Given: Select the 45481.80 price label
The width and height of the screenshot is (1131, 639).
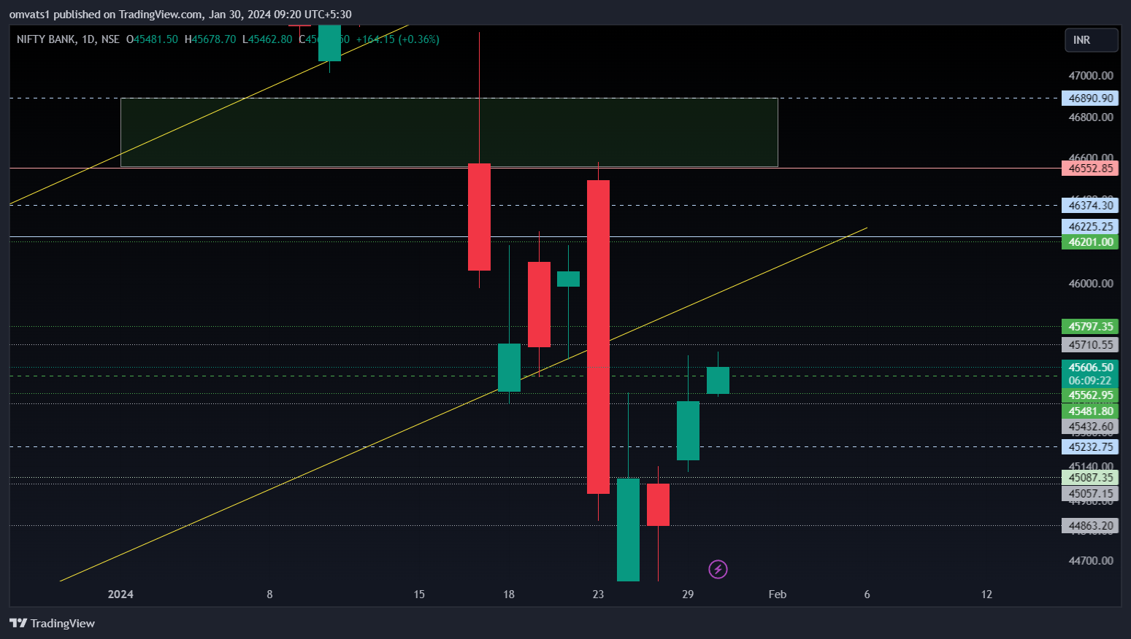Looking at the screenshot, I should point(1090,411).
